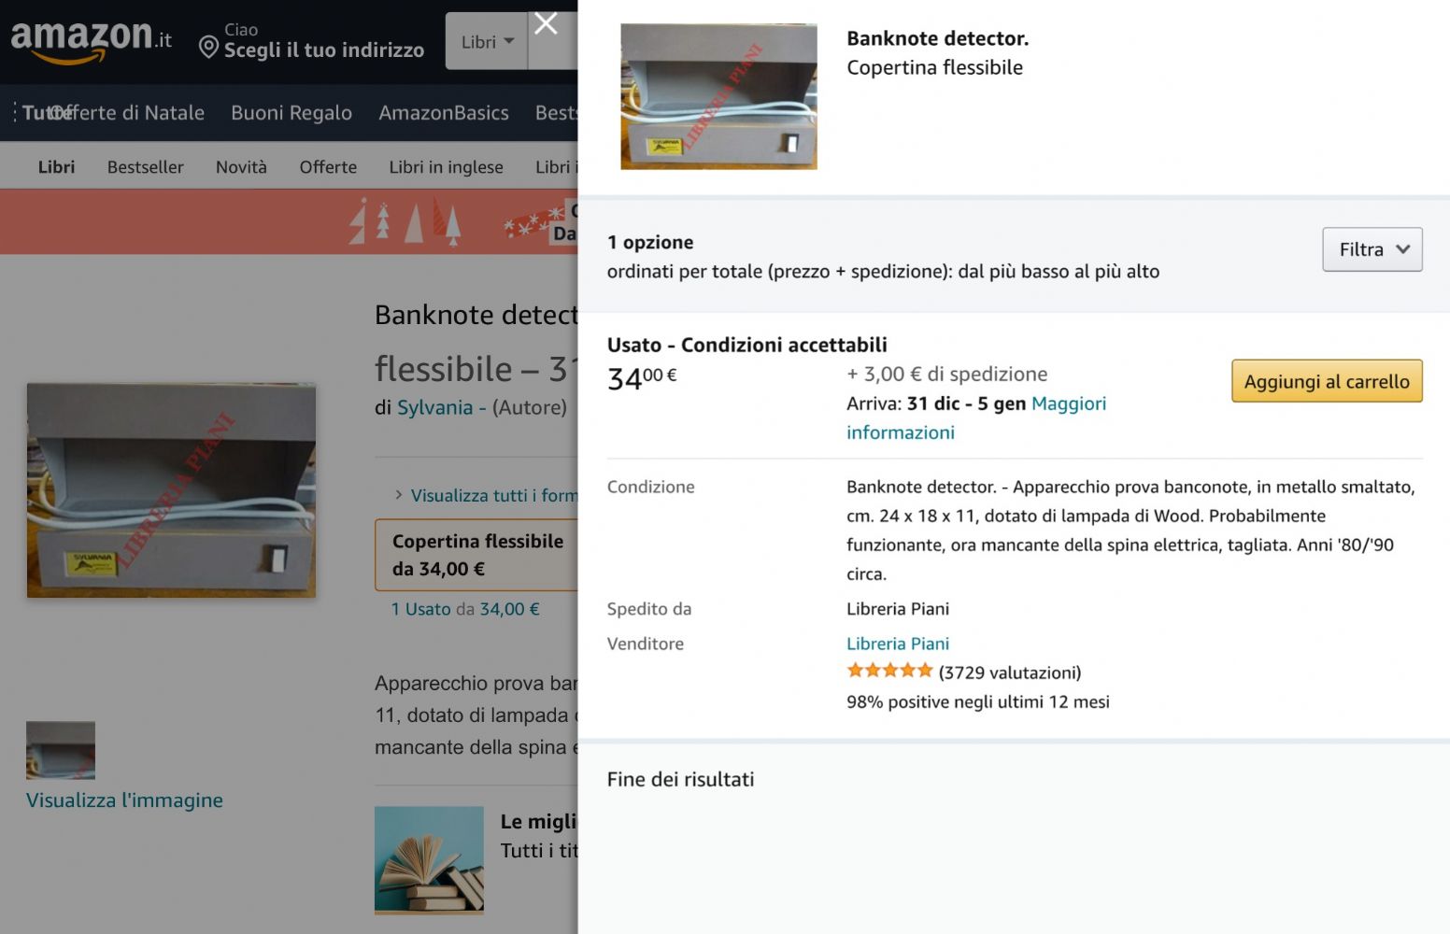Open the Libreria Piani seller link
The image size is (1450, 934).
898,644
